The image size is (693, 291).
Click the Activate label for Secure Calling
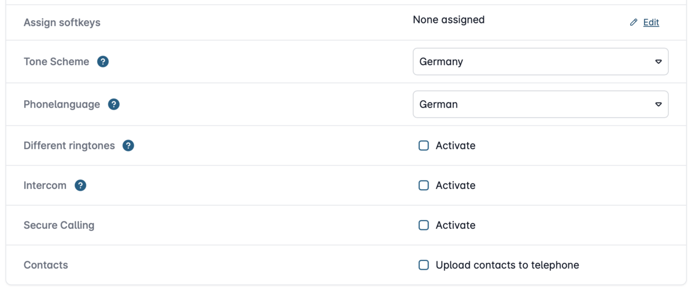[x=456, y=225]
